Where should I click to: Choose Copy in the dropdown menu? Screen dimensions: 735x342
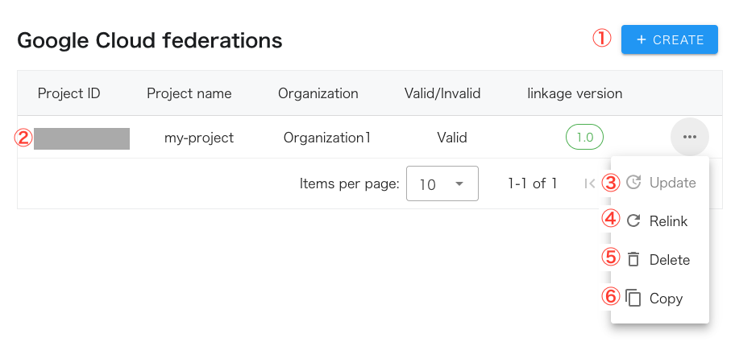coord(661,299)
